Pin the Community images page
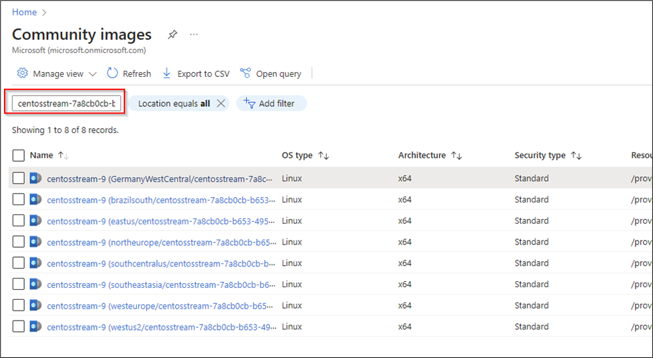The image size is (653, 358). pos(172,35)
